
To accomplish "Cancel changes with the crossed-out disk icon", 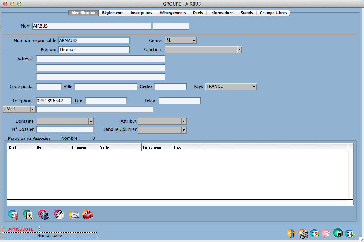I will [326, 234].
